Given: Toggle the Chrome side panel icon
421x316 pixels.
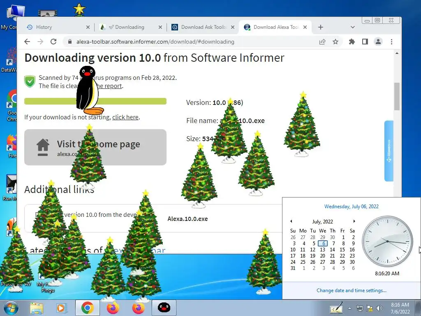Looking at the screenshot, I should [365, 42].
